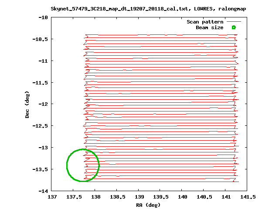This screenshot has height=209, width=279.
Task: Click the -11.5 Dec tick label
Action: [40, 83]
